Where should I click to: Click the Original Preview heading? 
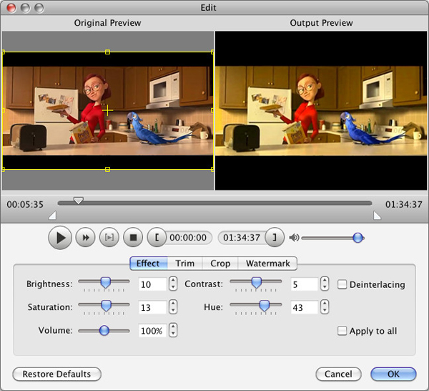[x=107, y=23]
